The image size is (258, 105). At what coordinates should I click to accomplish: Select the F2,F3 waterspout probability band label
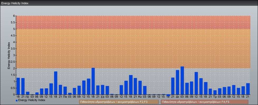pyautogui.click(x=119, y=102)
